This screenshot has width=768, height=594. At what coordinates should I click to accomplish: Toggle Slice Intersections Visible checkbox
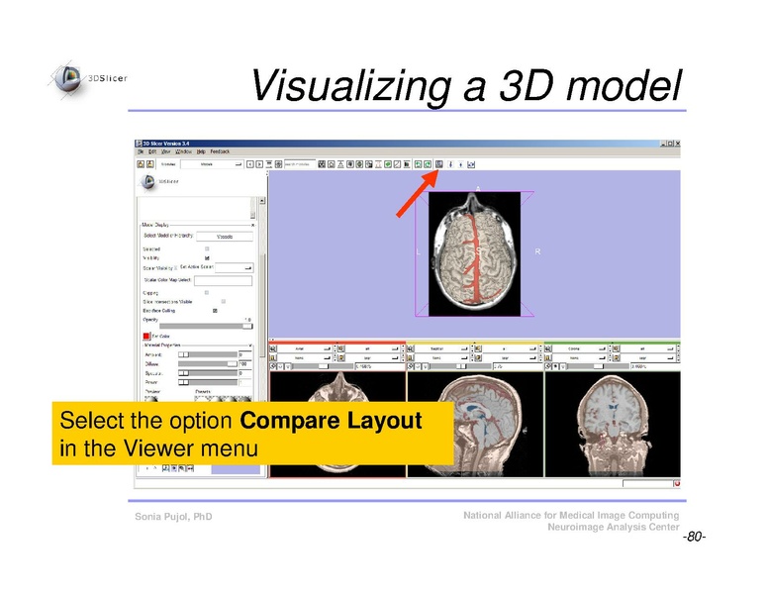coord(224,301)
